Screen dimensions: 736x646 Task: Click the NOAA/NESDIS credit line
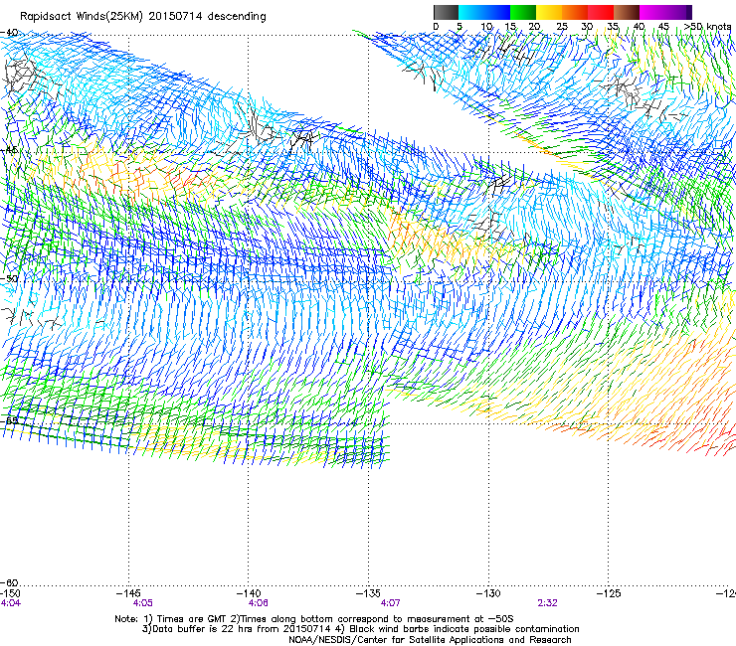(430, 640)
